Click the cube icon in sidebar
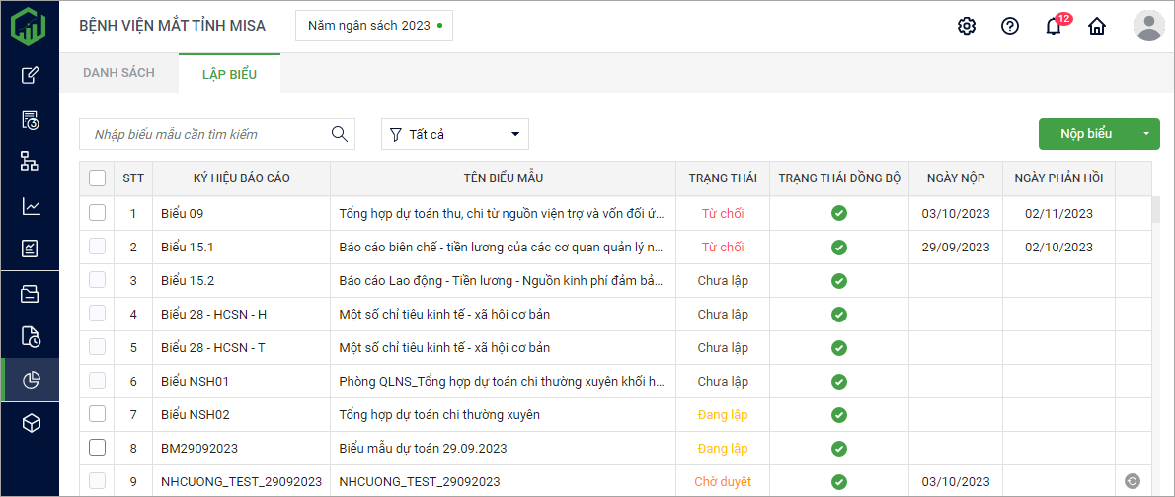The image size is (1175, 497). pyautogui.click(x=31, y=423)
